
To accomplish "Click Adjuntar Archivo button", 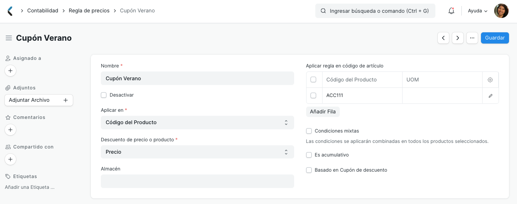I will coord(39,100).
